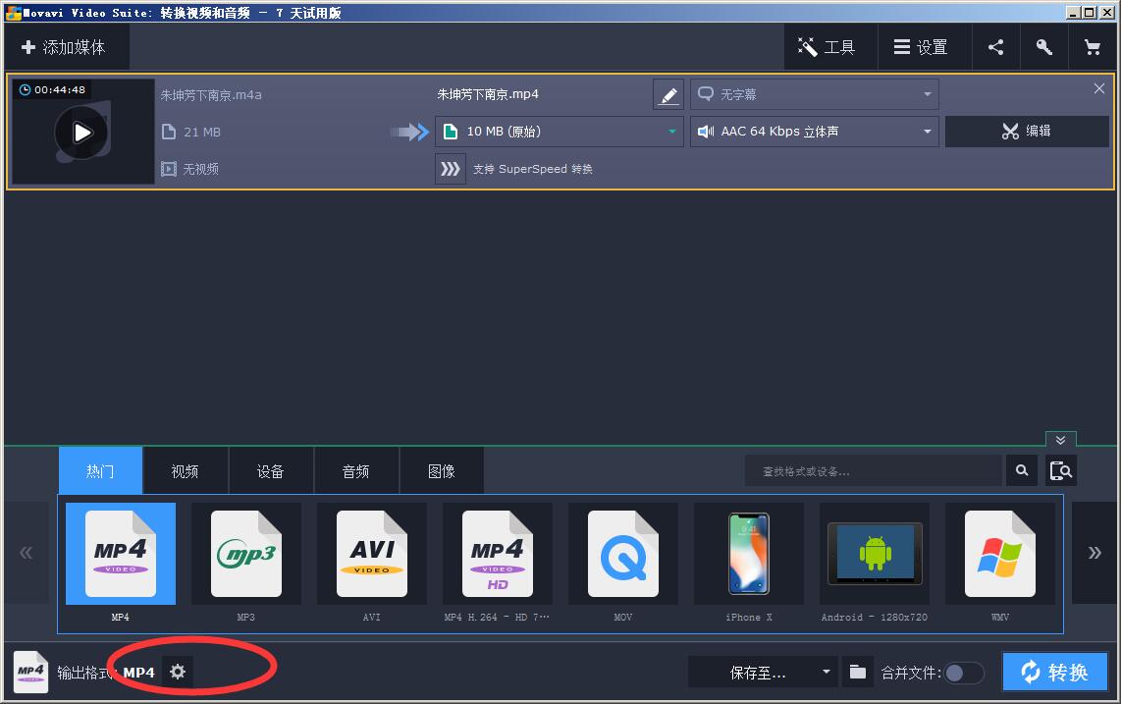Click the magnifier search button

click(1022, 470)
